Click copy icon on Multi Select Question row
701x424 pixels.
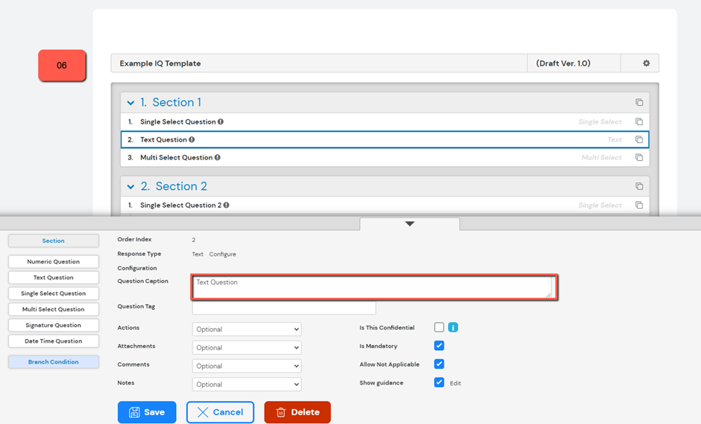[639, 157]
